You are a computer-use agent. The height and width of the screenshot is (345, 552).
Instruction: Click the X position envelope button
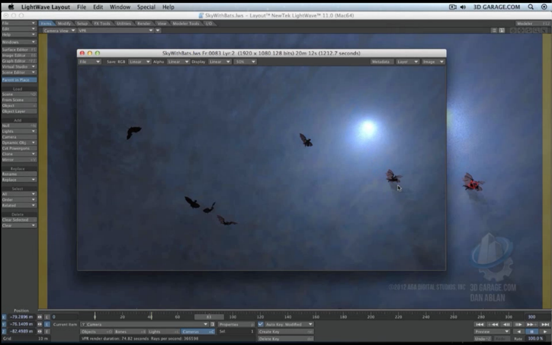tap(47, 317)
